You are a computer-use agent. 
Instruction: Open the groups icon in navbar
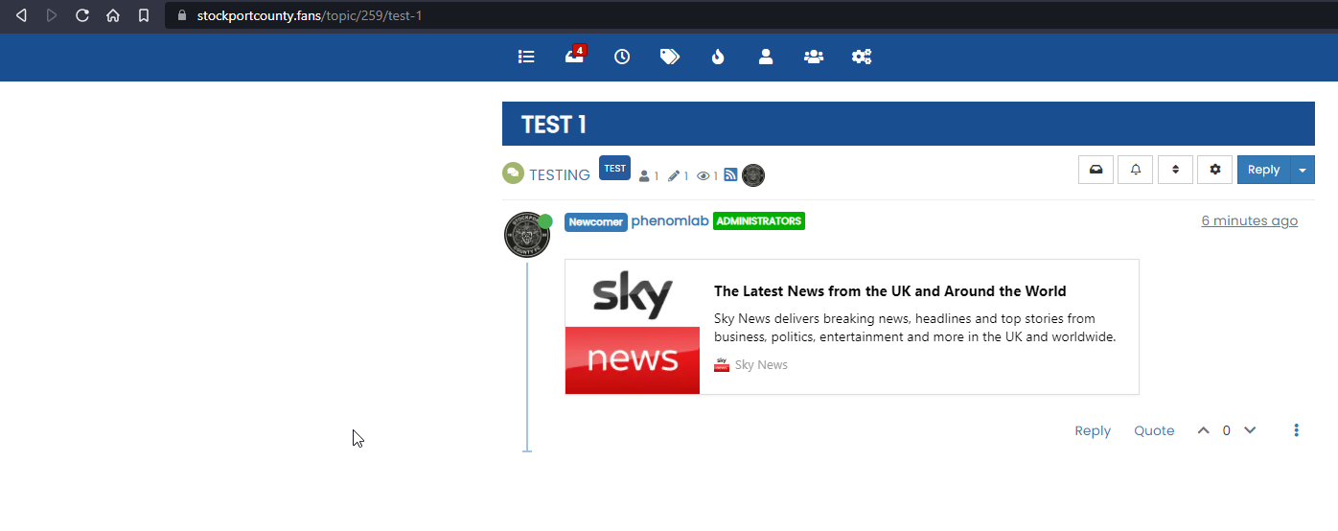pos(814,57)
